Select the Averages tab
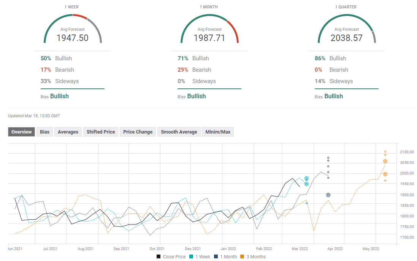 coord(68,132)
